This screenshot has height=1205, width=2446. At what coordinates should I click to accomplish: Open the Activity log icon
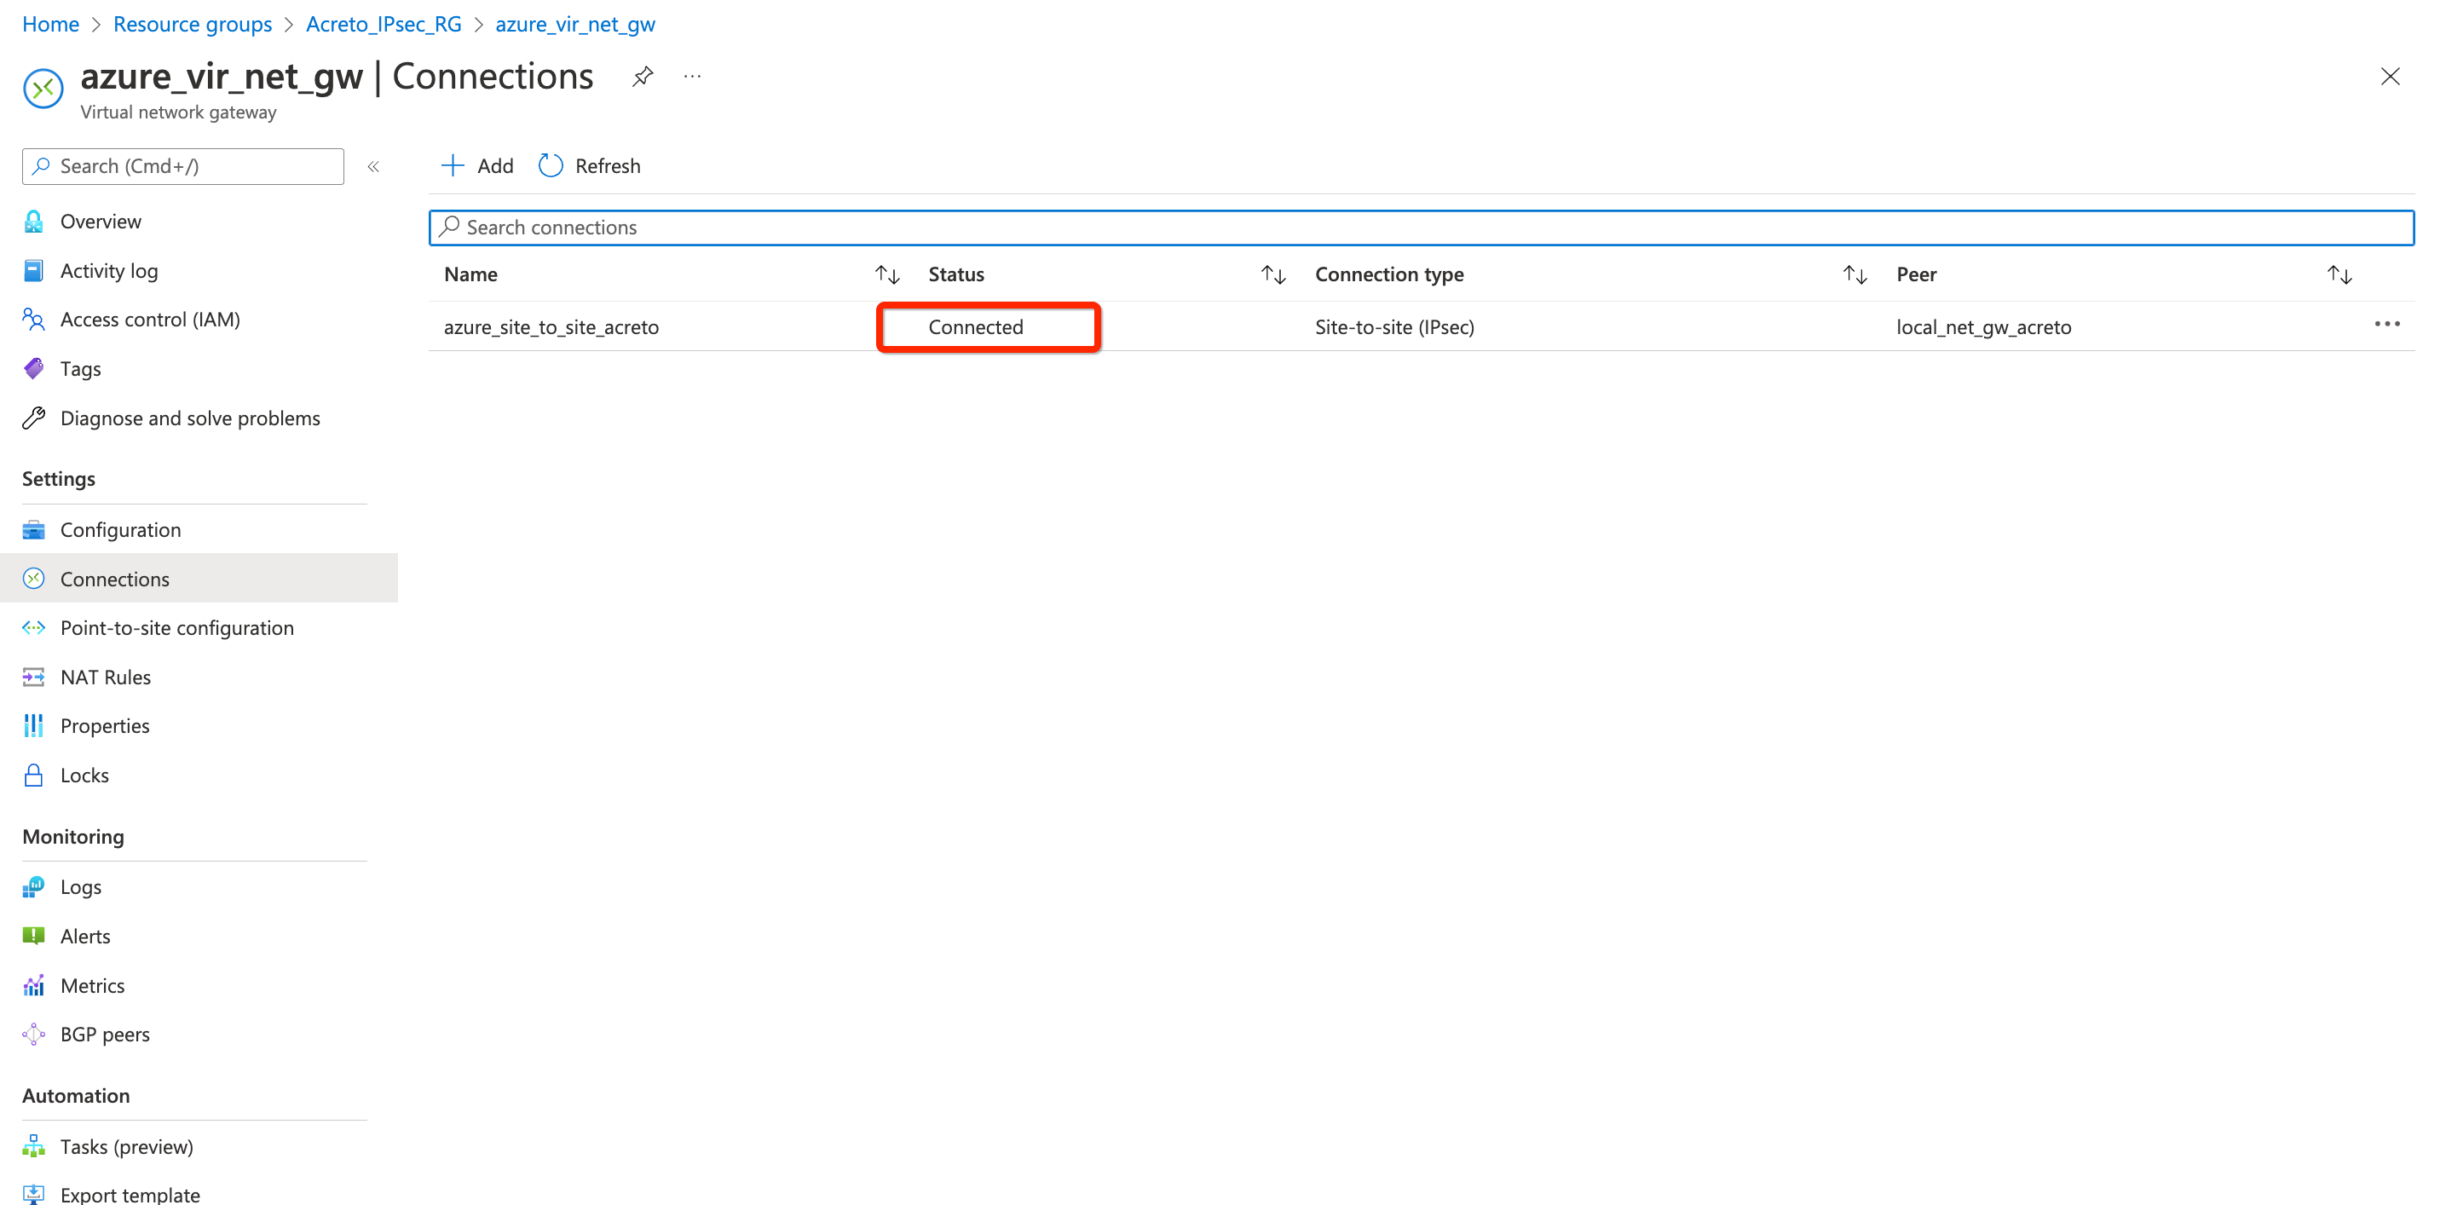(x=33, y=271)
